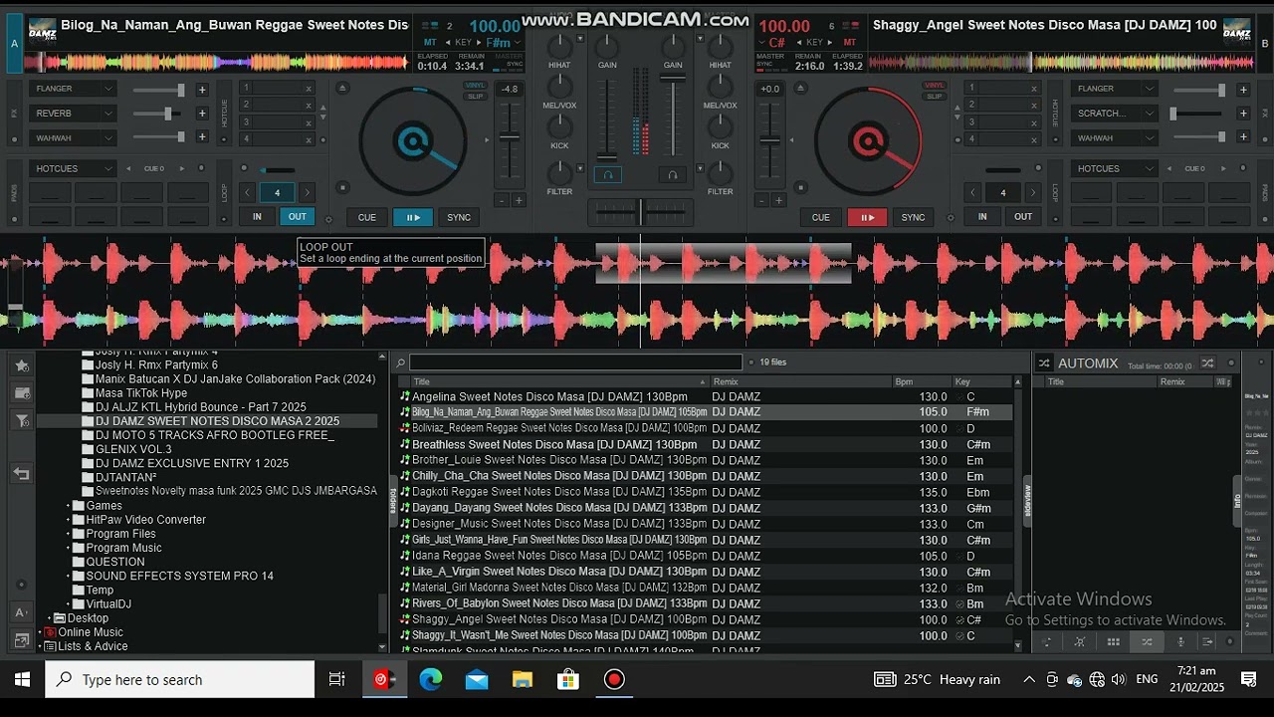Toggle SLIP mode on the right deck
The image size is (1274, 717).
tap(935, 96)
